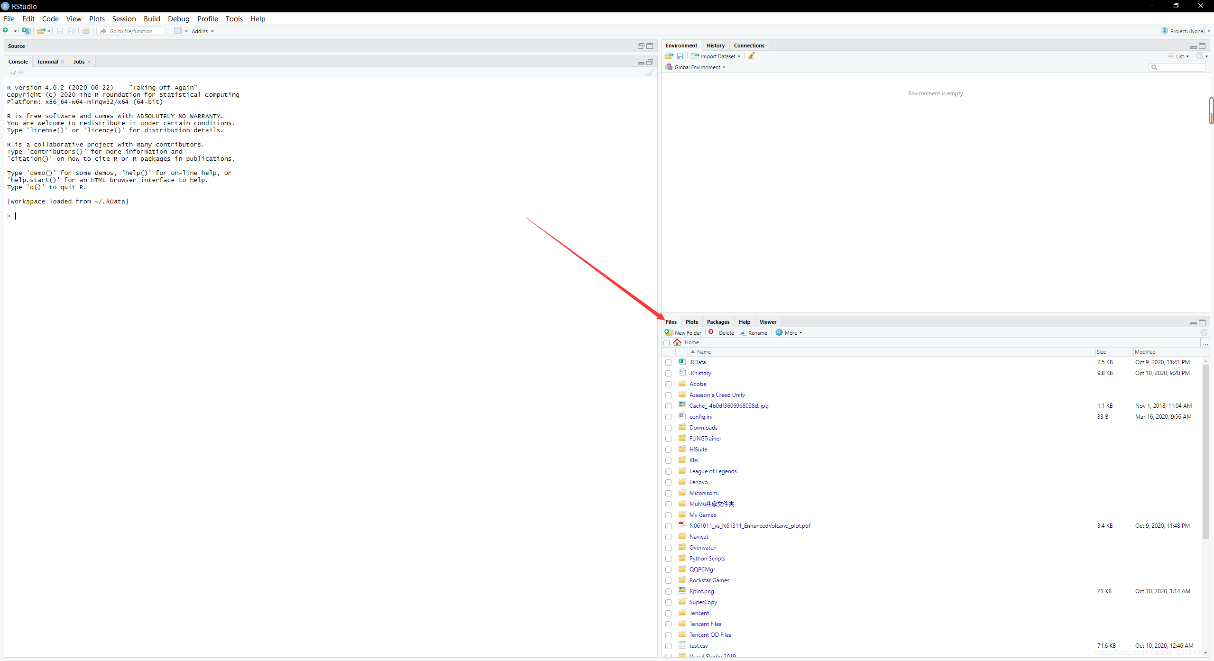
Task: Switch to the History tab
Action: [715, 46]
